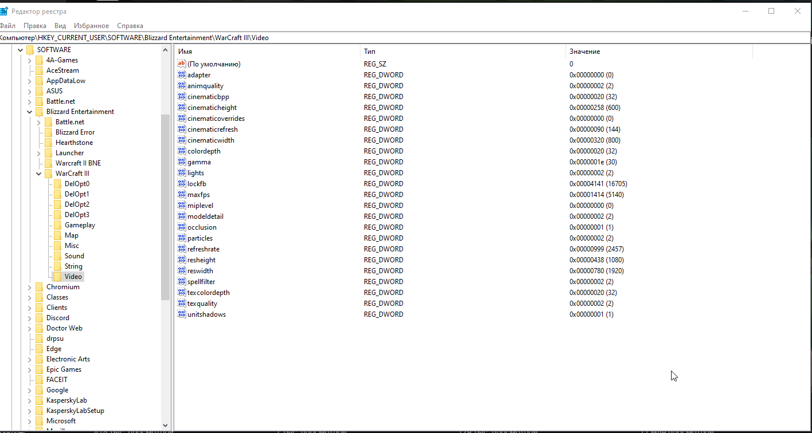
Task: Select the Blizzard Error key
Action: coord(75,132)
